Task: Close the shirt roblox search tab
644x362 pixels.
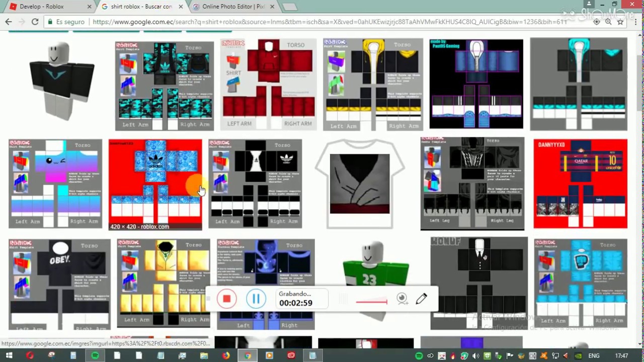Action: point(181,7)
